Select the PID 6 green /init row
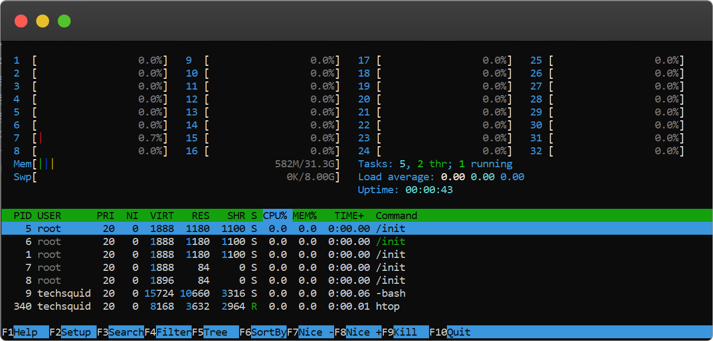The height and width of the screenshot is (341, 713). click(356, 242)
